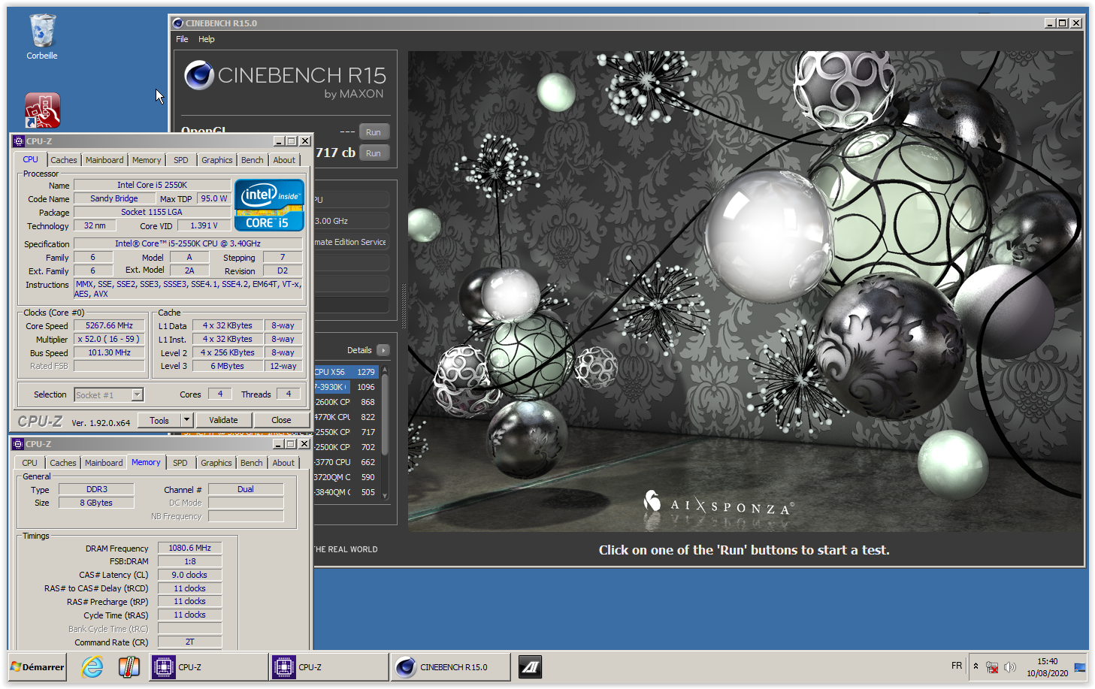Screen dimensions: 1095x689
Task: Click ranking scrollbar down arrow
Action: click(385, 496)
